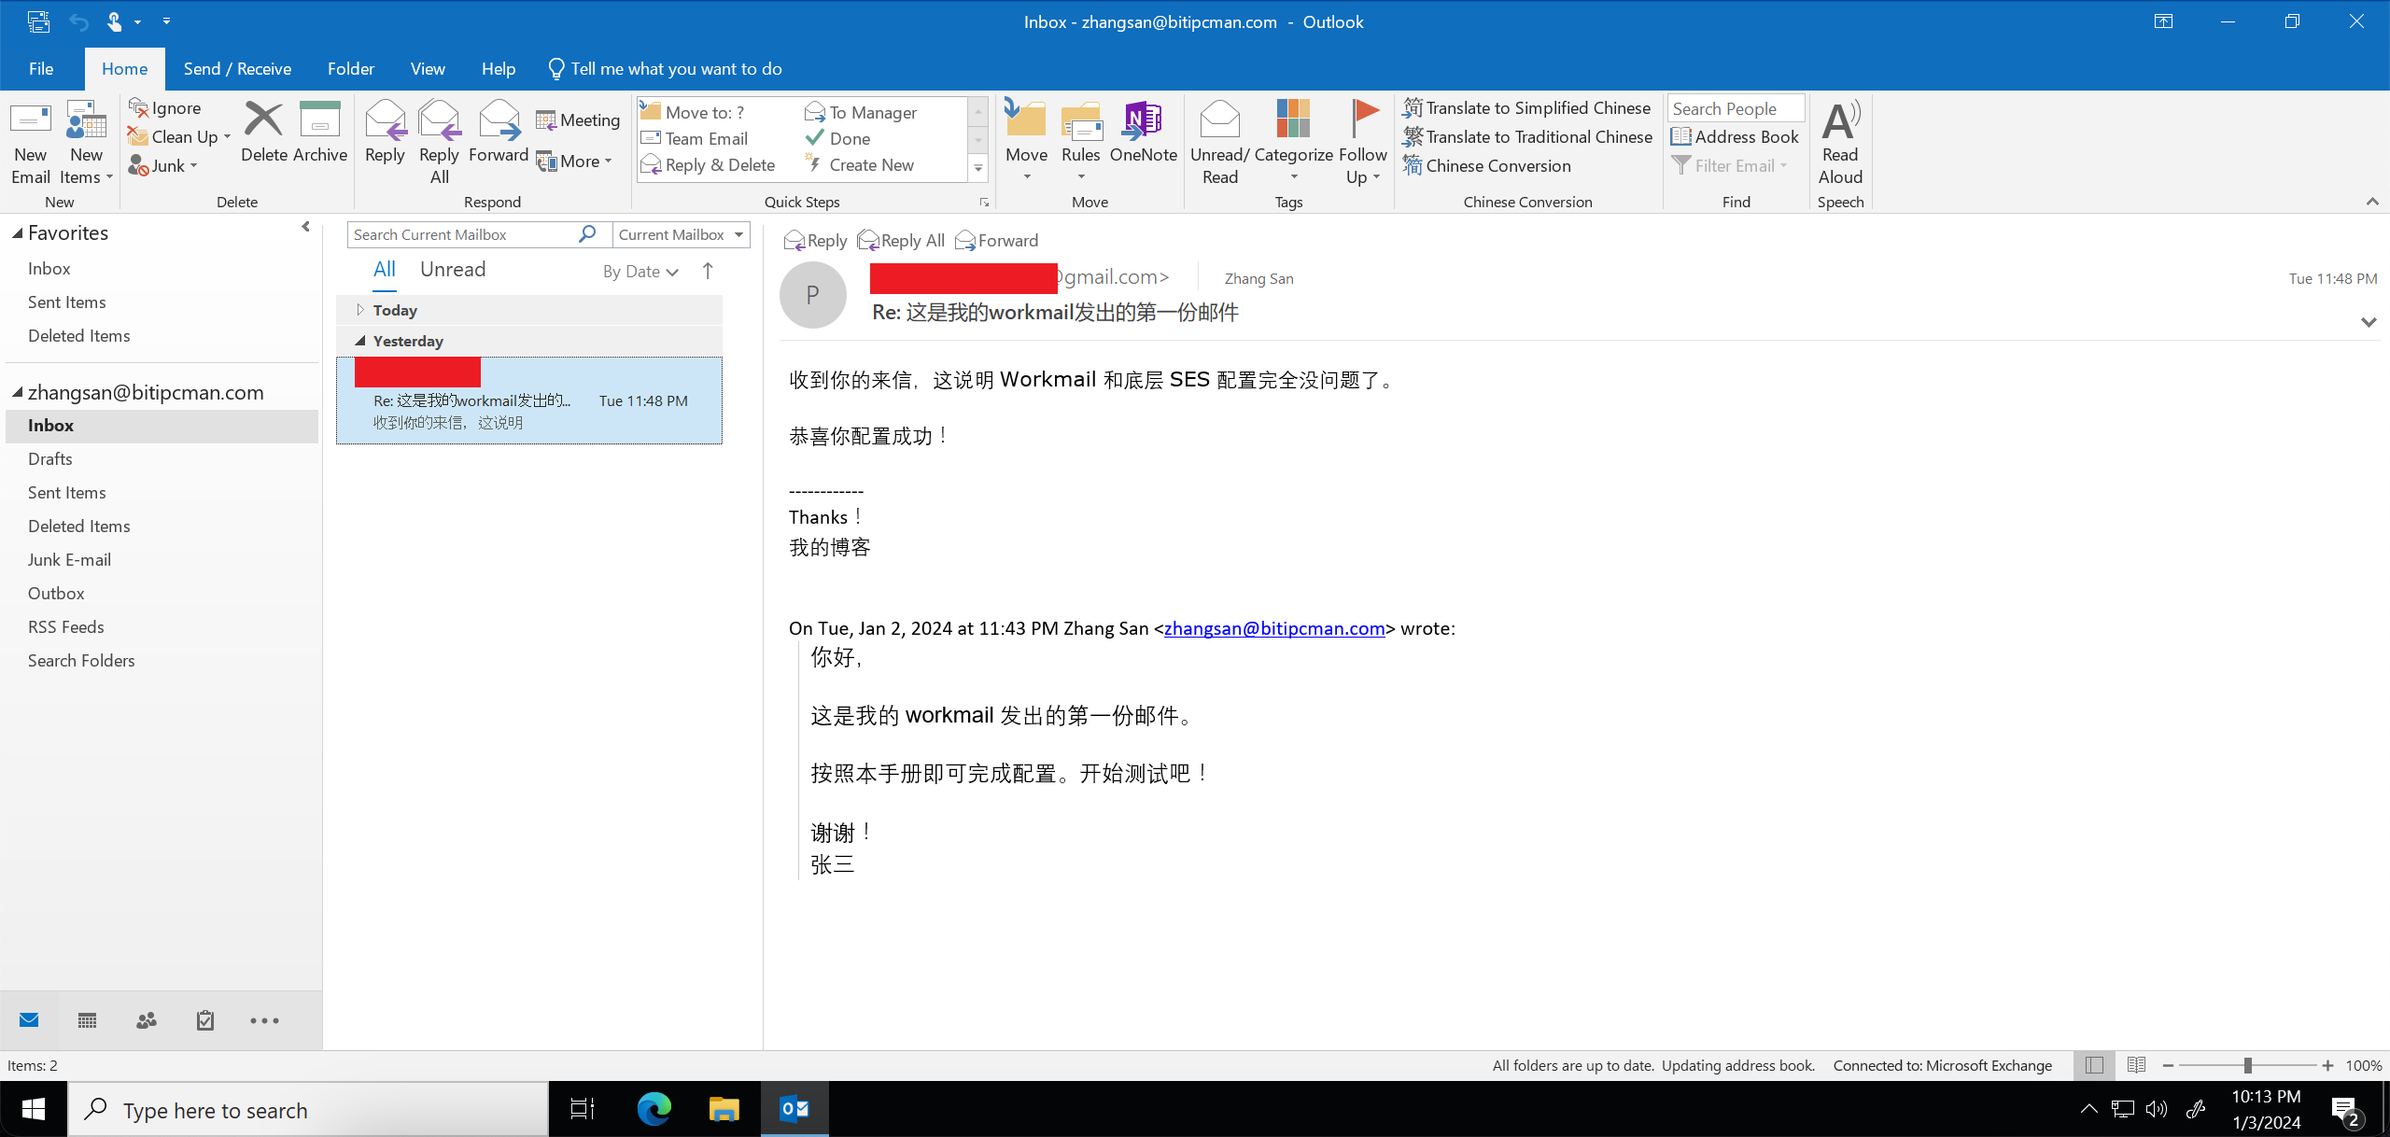Start Read Aloud

1840,143
